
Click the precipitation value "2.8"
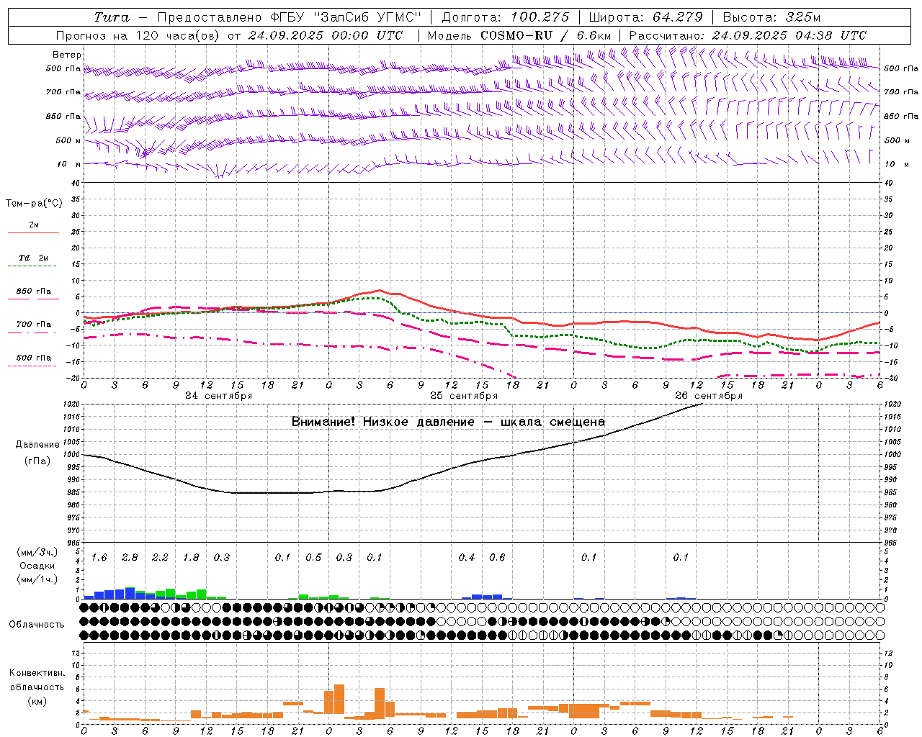point(130,558)
